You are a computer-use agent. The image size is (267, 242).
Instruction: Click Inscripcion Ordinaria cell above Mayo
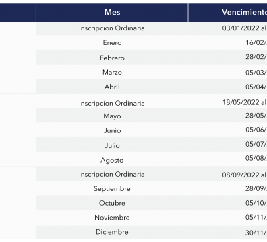pyautogui.click(x=112, y=103)
